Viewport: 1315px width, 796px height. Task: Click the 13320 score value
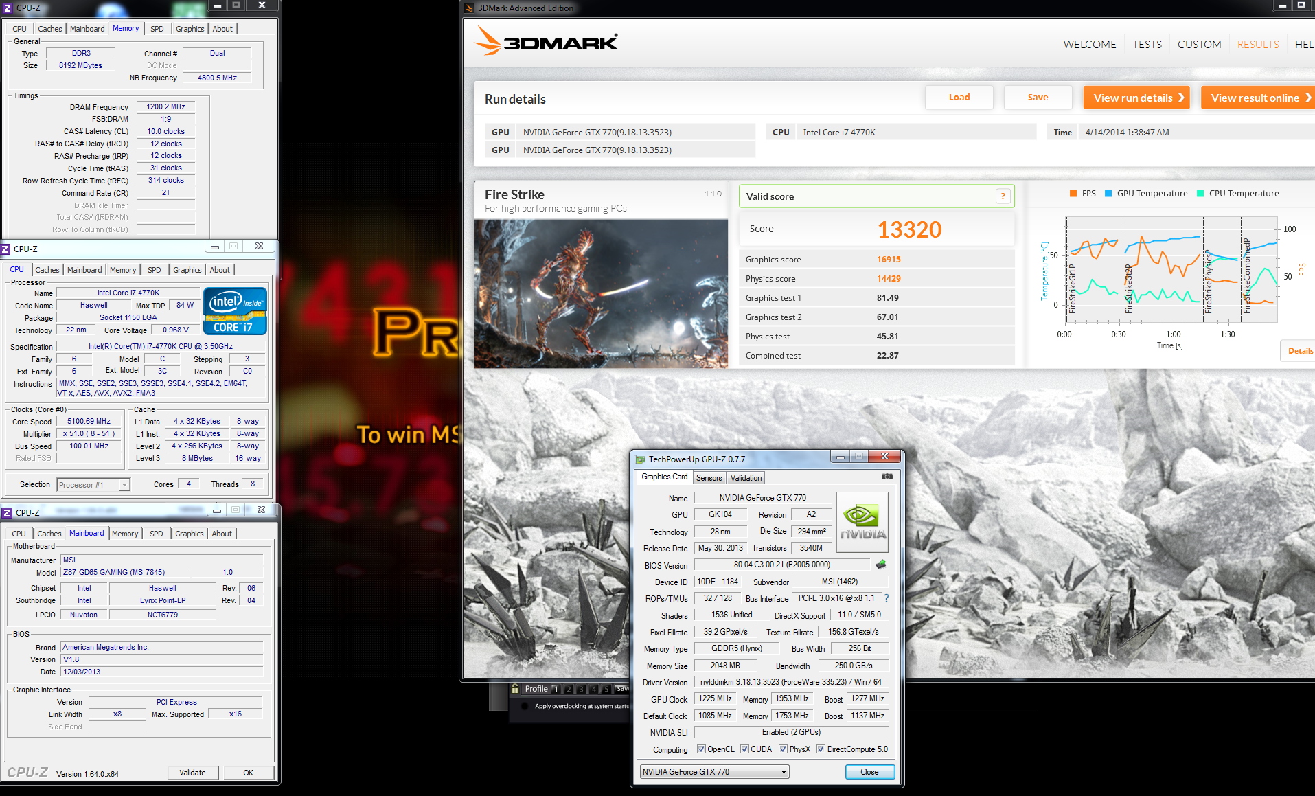click(x=909, y=229)
